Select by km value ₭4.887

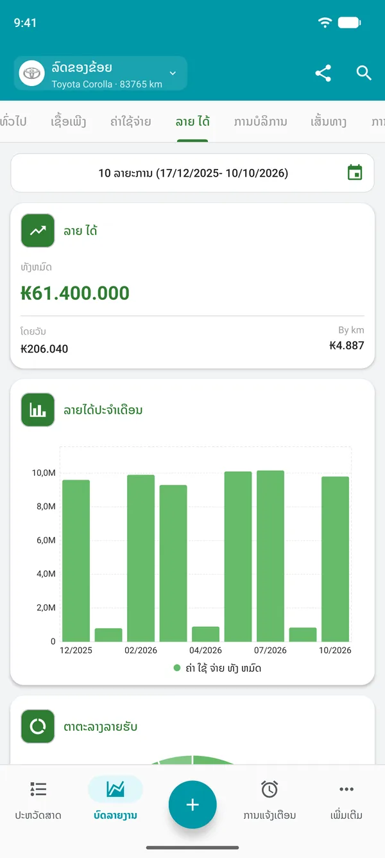point(346,346)
